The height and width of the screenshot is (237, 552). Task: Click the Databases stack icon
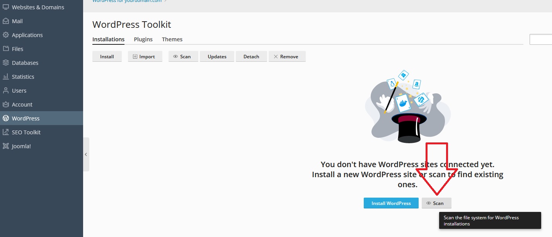coord(6,63)
